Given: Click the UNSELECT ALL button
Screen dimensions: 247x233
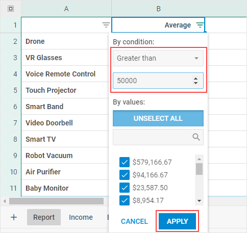Looking at the screenshot, I should tap(158, 118).
